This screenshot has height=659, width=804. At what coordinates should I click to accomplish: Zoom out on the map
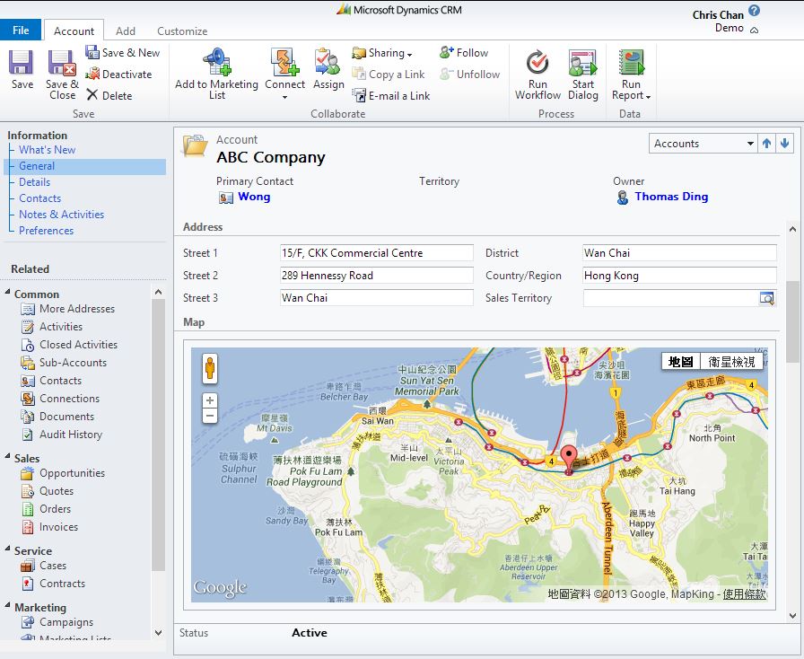coord(210,416)
